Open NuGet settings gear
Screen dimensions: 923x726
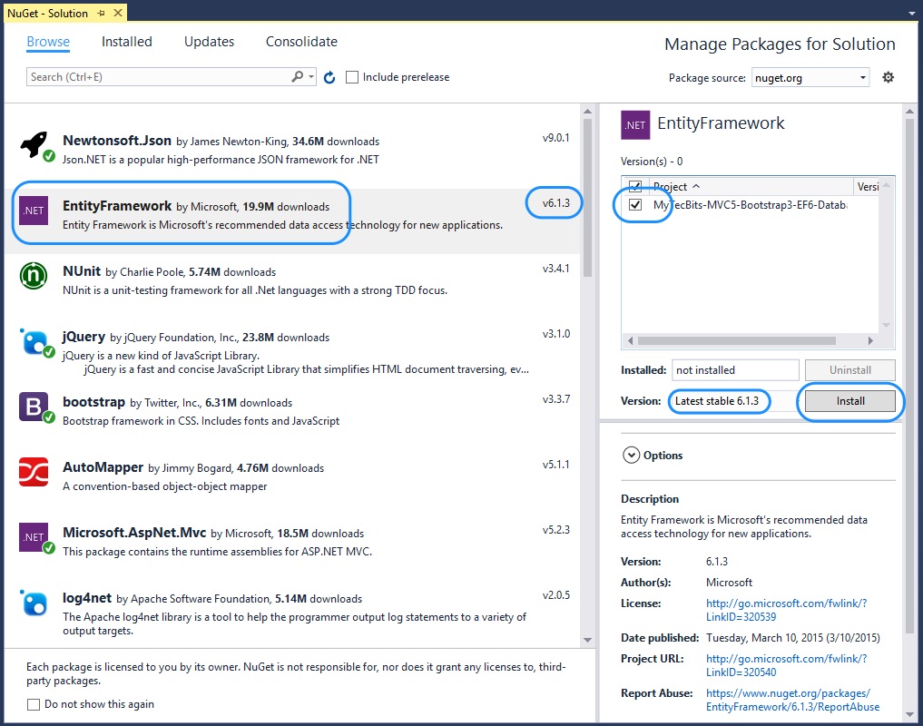pos(889,77)
